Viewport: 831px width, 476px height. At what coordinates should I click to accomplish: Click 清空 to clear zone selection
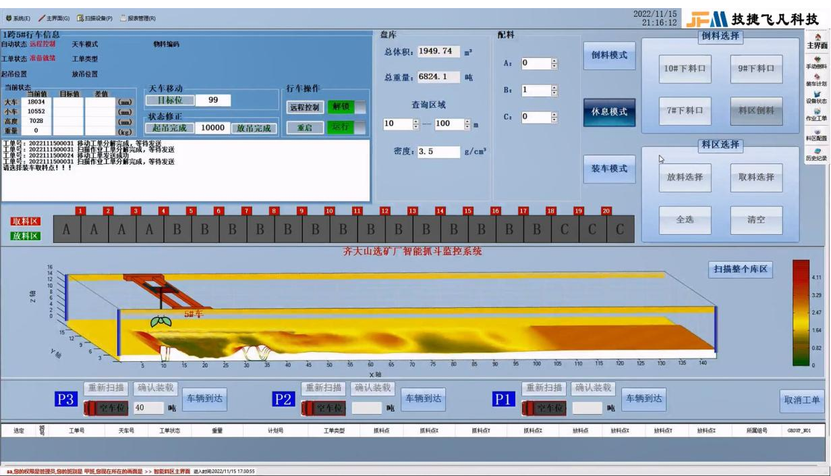756,220
